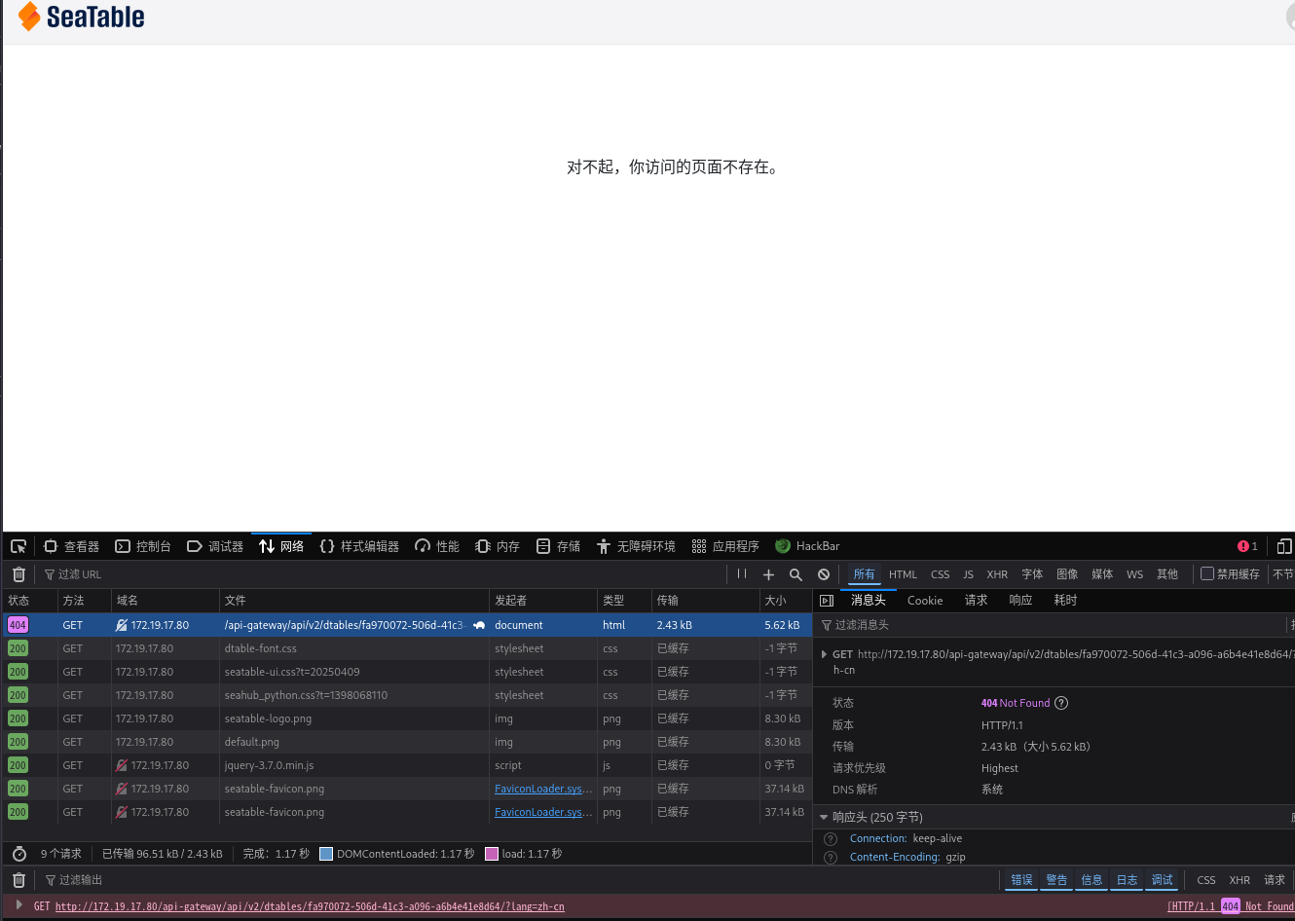Click help icon beside Content-Encoding header
The width and height of the screenshot is (1295, 921).
[x=831, y=858]
